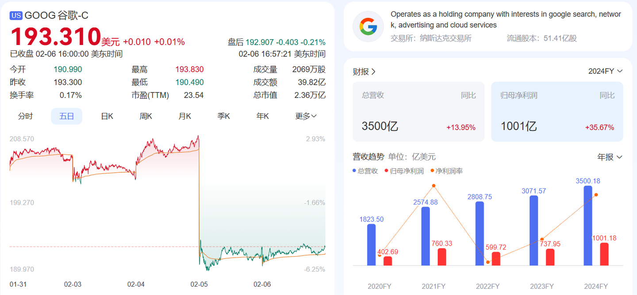This screenshot has width=637, height=295.
Task: Toggle the 净利润率 orange legend item
Action: (x=446, y=171)
